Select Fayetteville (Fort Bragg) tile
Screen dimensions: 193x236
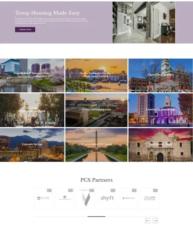[x=161, y=110]
